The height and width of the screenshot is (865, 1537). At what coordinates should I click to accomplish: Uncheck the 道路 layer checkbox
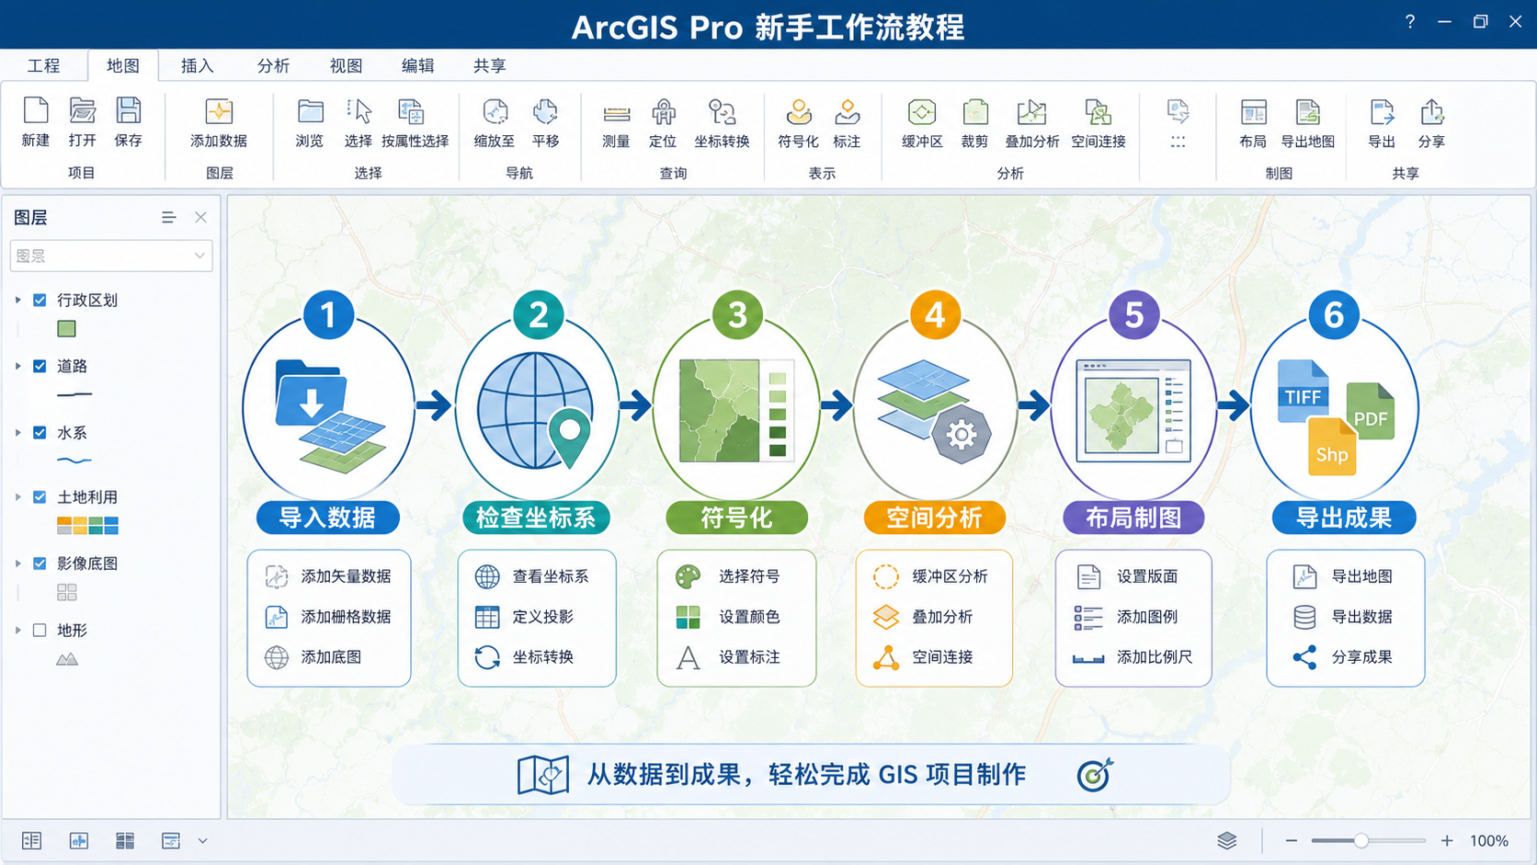[40, 366]
